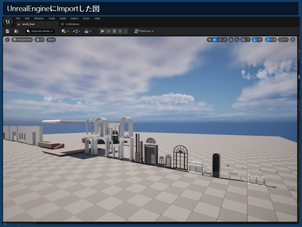
Task: Open the Selection Mode dropdown
Action: pyautogui.click(x=40, y=31)
